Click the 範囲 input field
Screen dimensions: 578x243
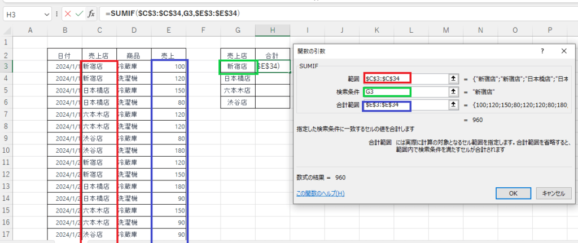[x=406, y=78]
